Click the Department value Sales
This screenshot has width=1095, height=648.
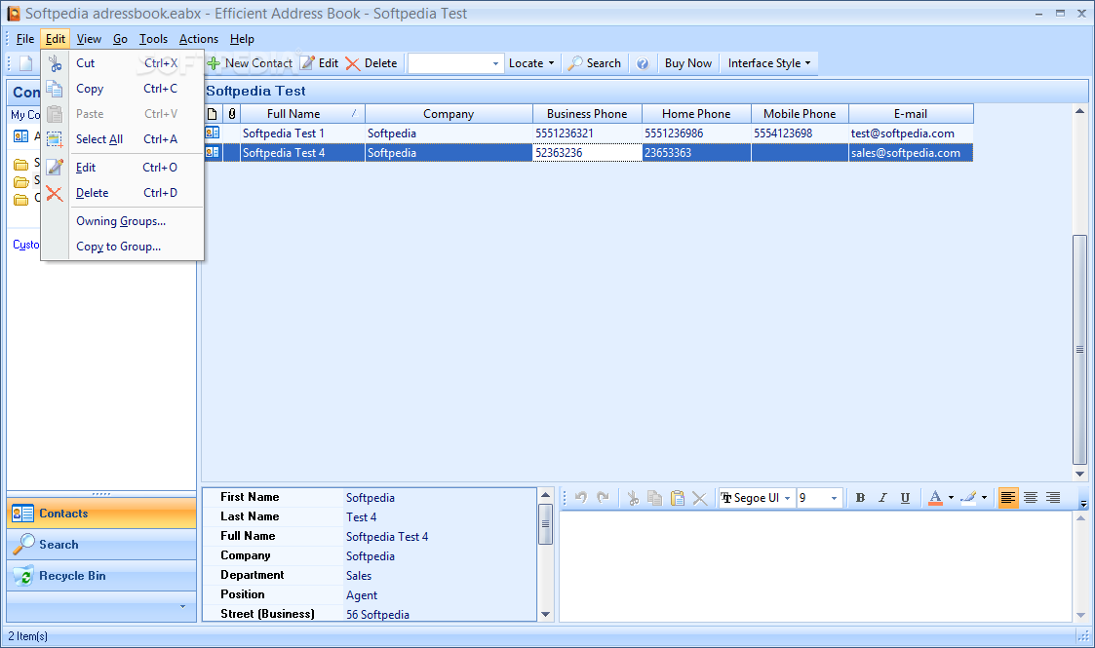(x=359, y=576)
